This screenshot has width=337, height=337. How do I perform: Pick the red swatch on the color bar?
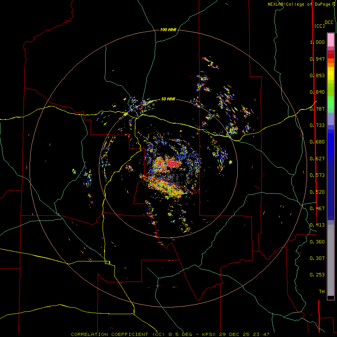[331, 56]
